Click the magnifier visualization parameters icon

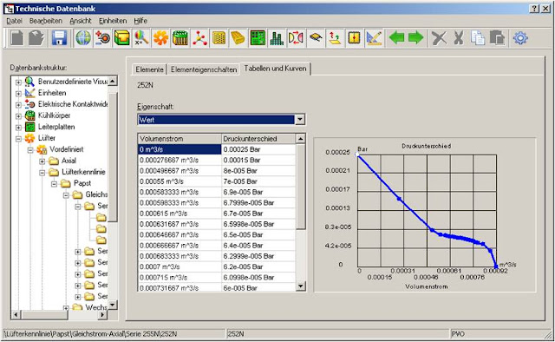click(141, 38)
